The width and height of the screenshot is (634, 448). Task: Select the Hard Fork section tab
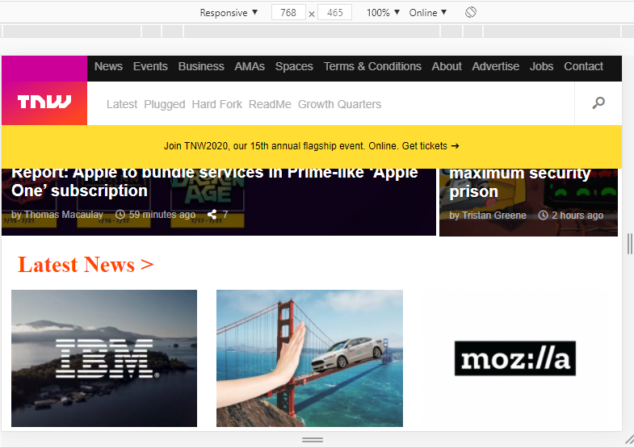[x=216, y=104]
